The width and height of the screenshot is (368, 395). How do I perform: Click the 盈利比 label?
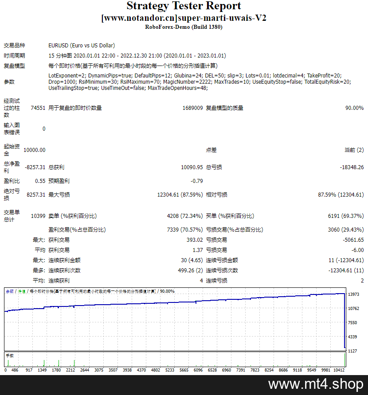click(x=12, y=181)
